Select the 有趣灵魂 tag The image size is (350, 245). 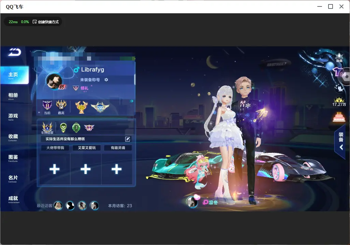coord(118,148)
